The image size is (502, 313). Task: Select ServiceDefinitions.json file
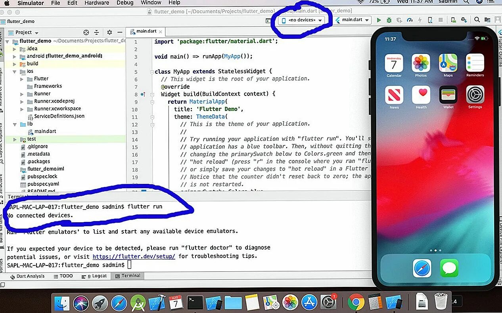point(59,116)
